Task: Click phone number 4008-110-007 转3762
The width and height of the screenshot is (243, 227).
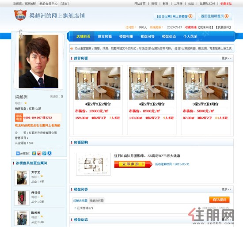Action: click(38, 118)
